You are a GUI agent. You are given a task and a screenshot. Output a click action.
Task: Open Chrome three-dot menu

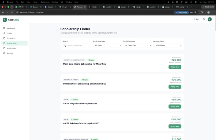point(213,12)
